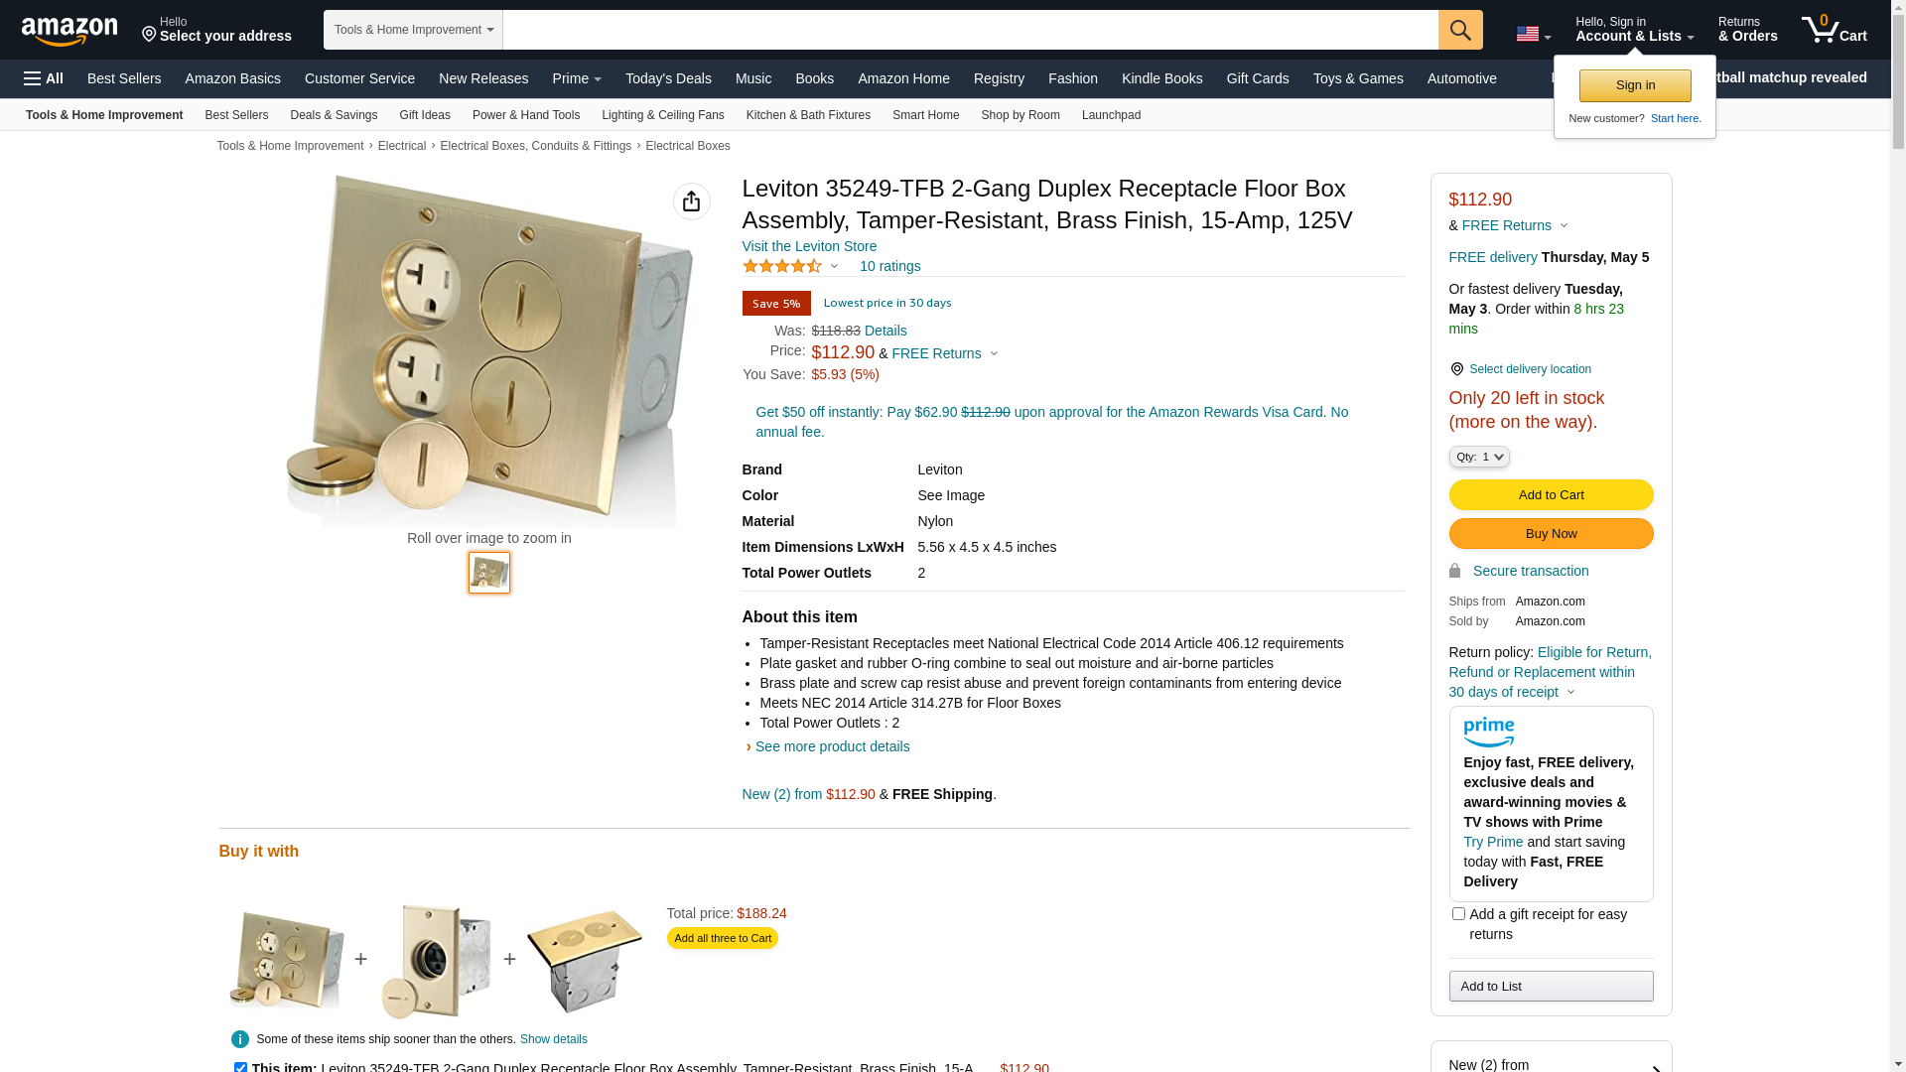Click the Add to Cart button
The image size is (1906, 1072).
click(x=1550, y=494)
